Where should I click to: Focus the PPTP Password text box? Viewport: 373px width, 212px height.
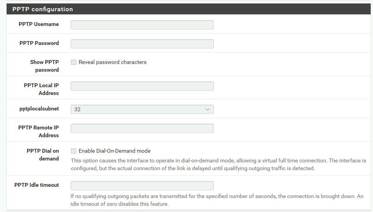(142, 44)
